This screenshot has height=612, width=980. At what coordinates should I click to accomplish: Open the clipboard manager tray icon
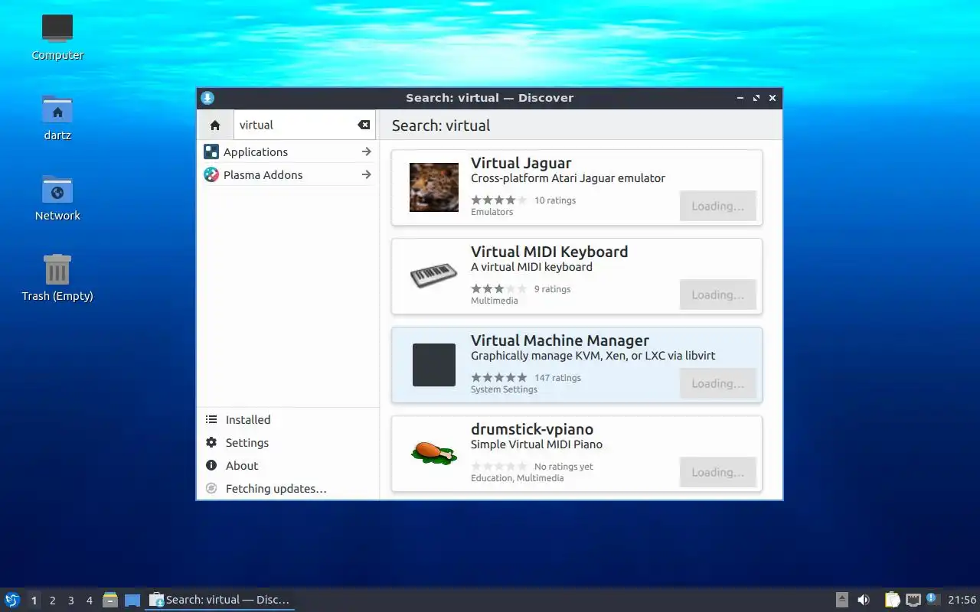(892, 600)
